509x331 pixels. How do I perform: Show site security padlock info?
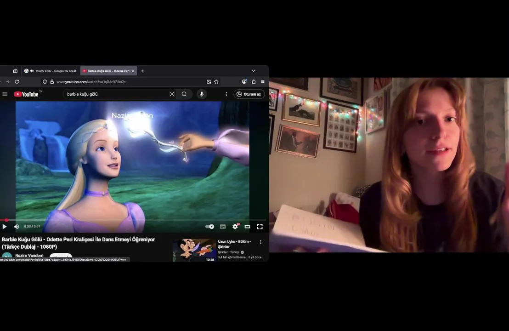point(52,82)
